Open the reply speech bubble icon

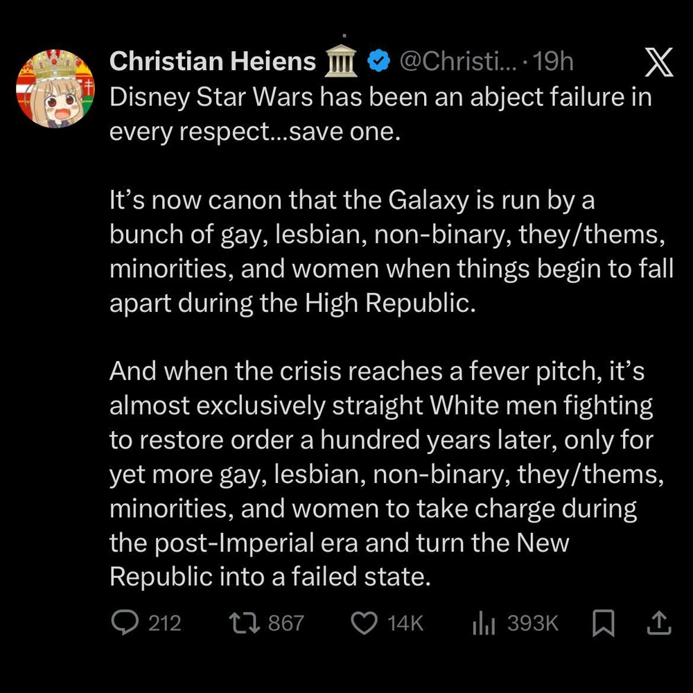(x=125, y=623)
